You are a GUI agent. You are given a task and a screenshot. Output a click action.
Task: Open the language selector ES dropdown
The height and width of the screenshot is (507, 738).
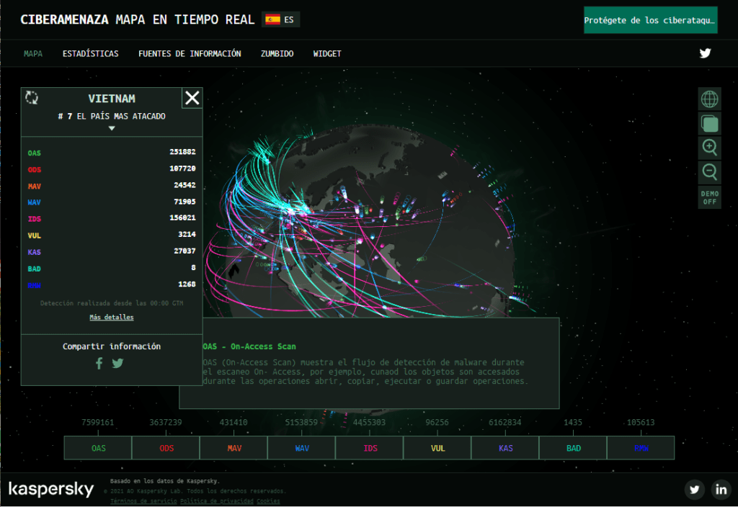pyautogui.click(x=281, y=19)
